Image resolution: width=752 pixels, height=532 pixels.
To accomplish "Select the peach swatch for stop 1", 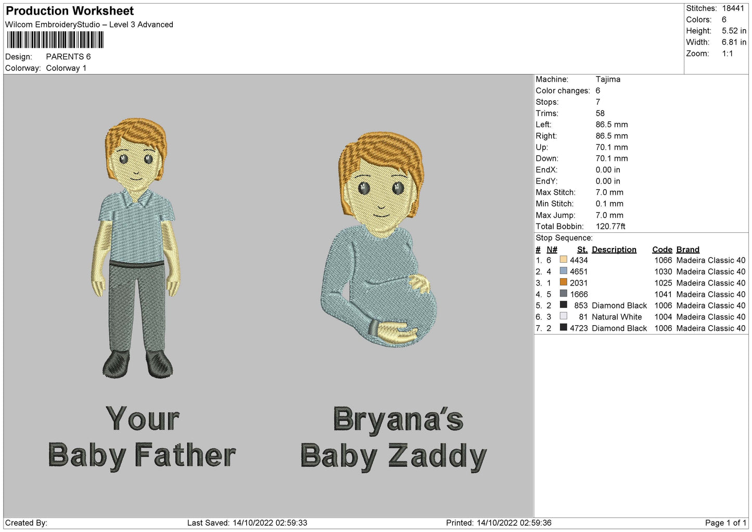I will (x=563, y=260).
